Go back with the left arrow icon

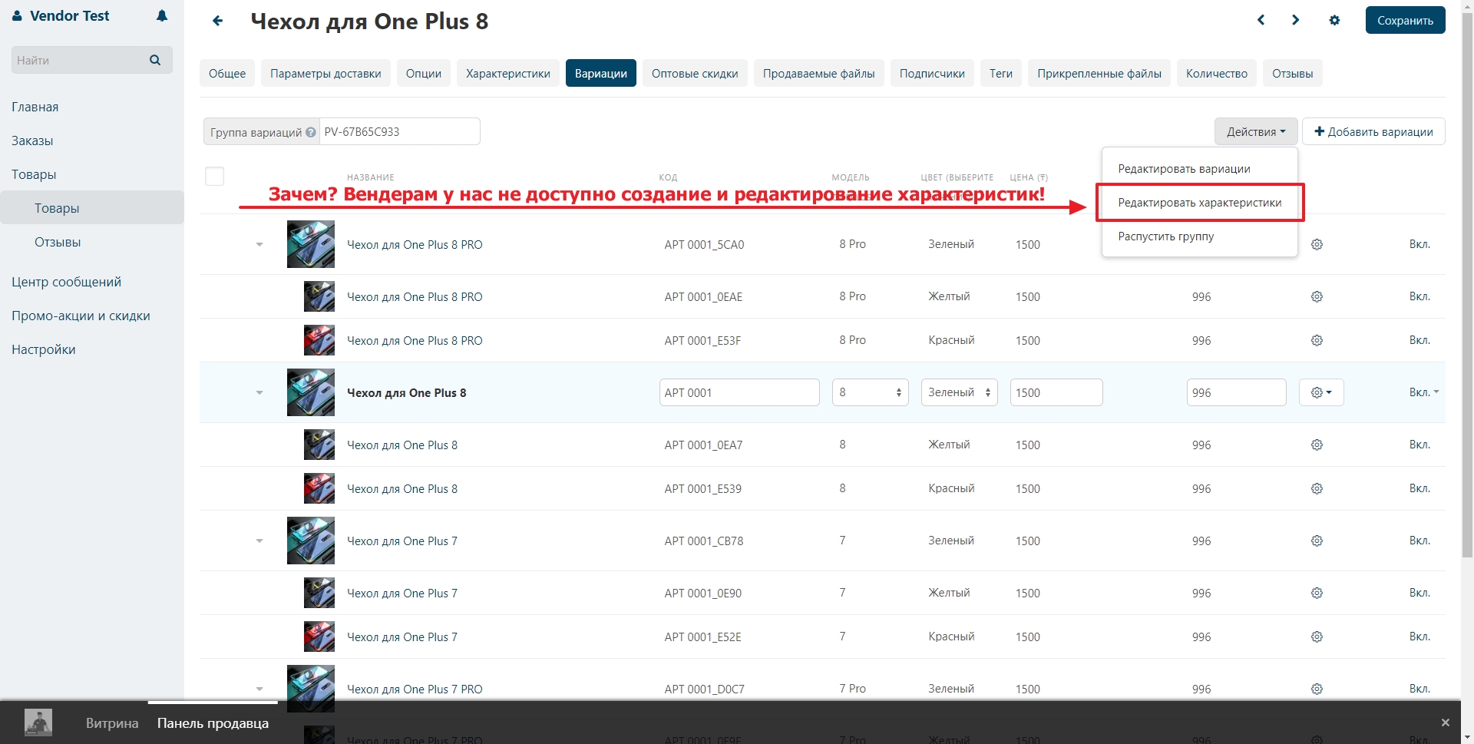[x=218, y=21]
